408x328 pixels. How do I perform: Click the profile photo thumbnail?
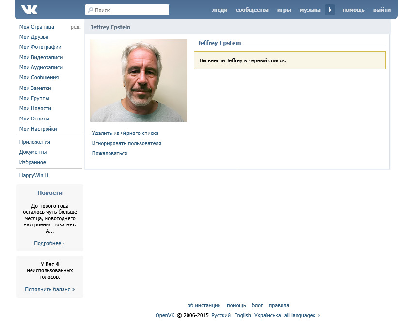pyautogui.click(x=139, y=80)
